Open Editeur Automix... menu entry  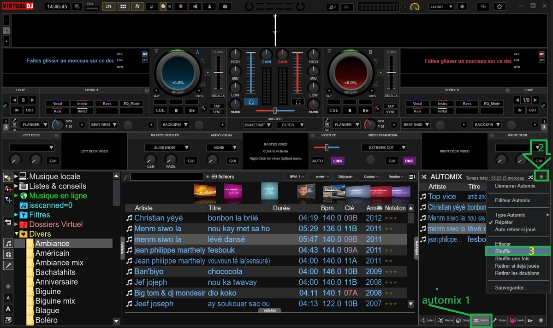point(514,200)
